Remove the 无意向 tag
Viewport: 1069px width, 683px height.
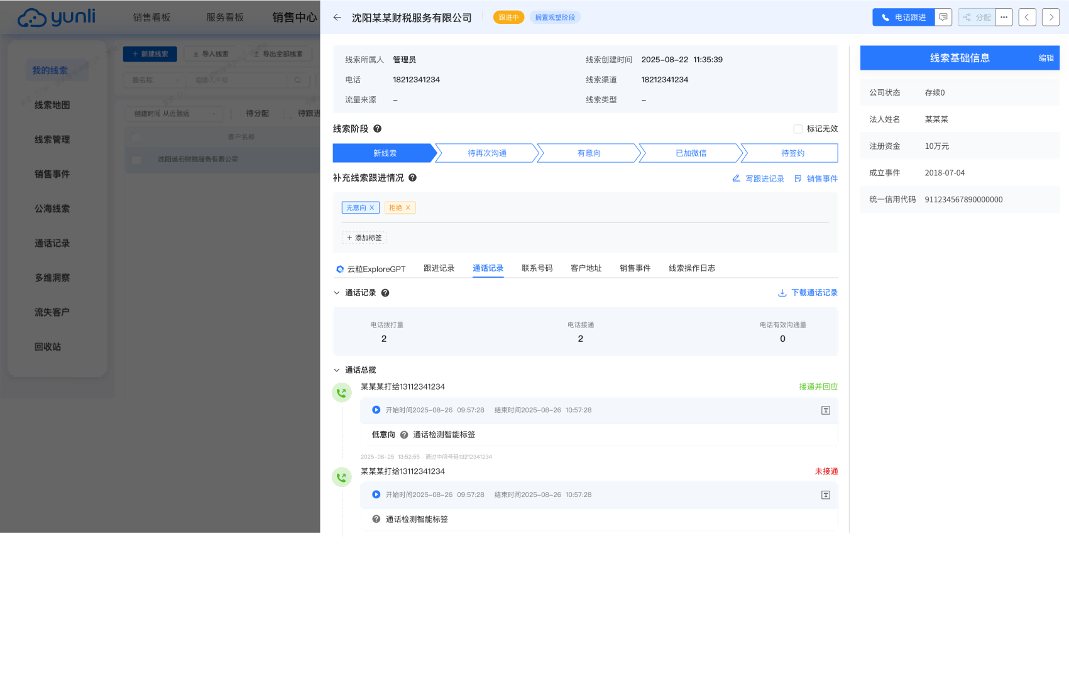pos(372,207)
